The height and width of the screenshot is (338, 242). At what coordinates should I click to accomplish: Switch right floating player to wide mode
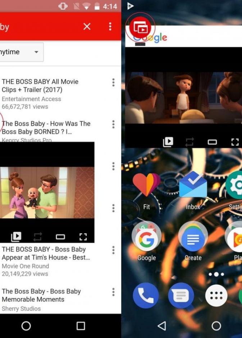212,142
